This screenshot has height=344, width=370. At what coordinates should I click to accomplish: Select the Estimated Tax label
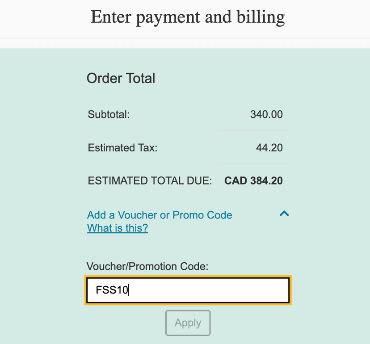[122, 147]
